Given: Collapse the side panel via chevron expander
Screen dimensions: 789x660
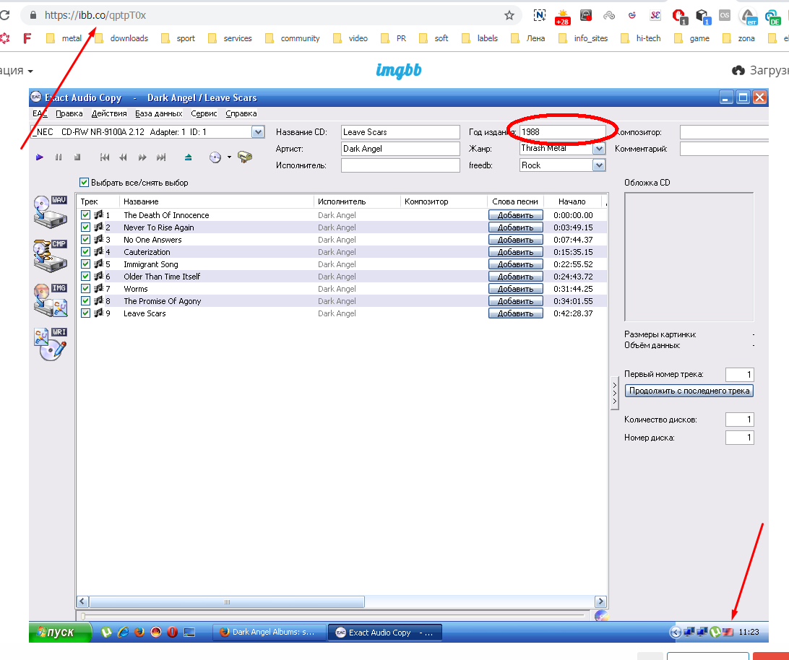Looking at the screenshot, I should (614, 394).
